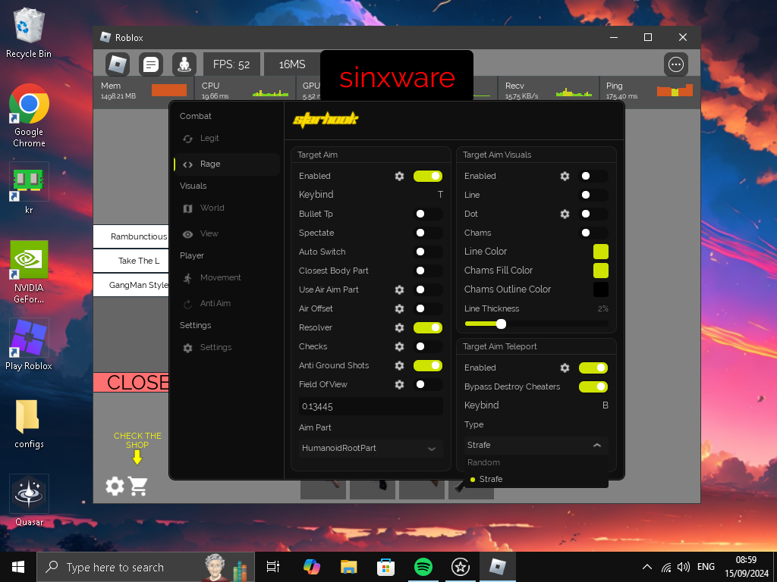Open the Chams Fill Color swatch
This screenshot has height=582, width=777.
pos(601,271)
